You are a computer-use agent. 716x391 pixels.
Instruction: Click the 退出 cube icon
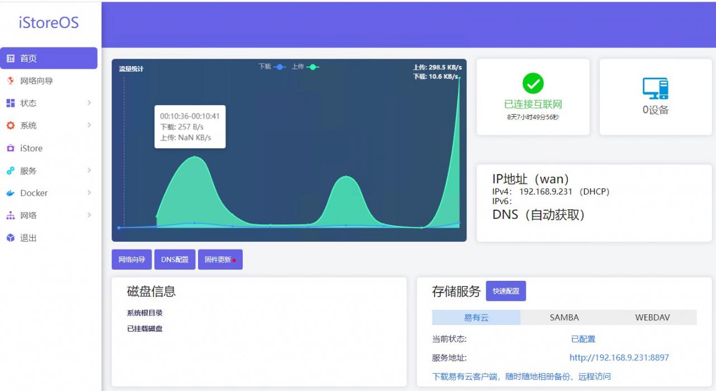(10, 238)
